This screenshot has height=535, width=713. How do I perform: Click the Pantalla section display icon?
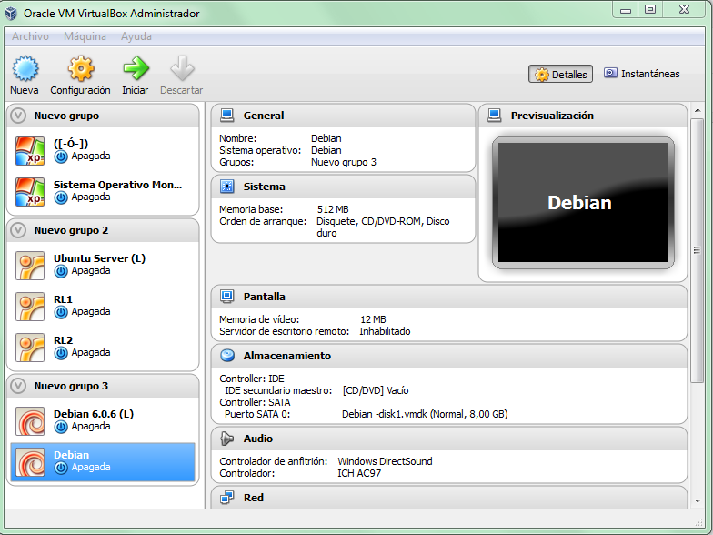pyautogui.click(x=227, y=297)
